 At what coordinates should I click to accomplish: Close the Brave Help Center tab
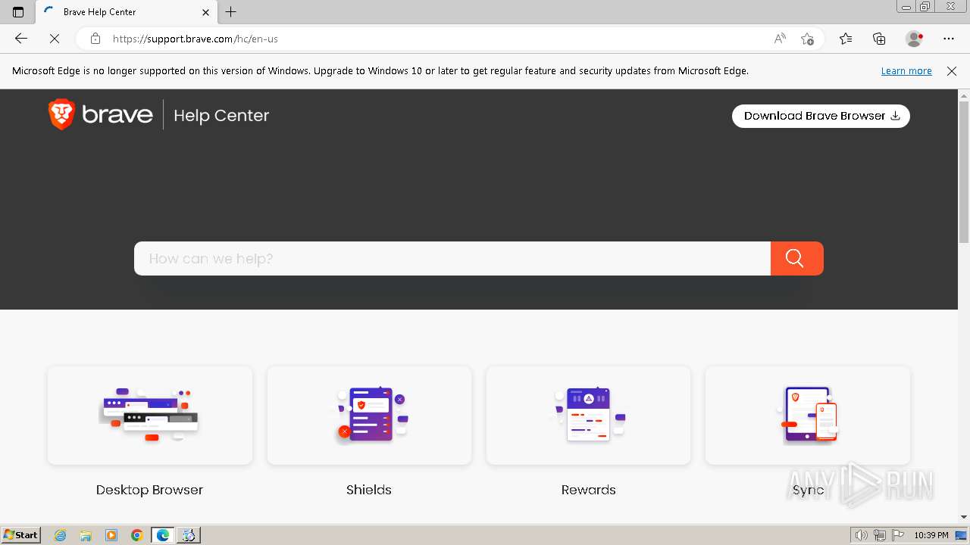(205, 12)
